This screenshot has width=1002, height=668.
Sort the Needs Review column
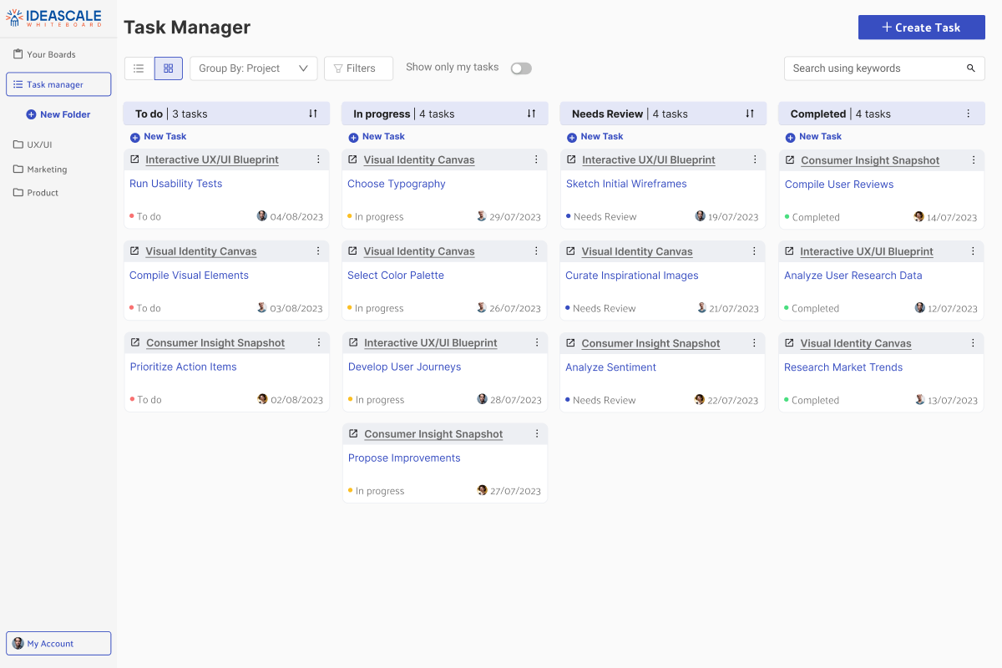tap(750, 114)
